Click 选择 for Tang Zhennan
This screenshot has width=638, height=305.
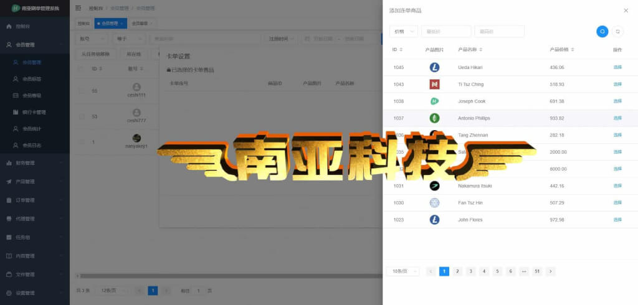(x=617, y=135)
